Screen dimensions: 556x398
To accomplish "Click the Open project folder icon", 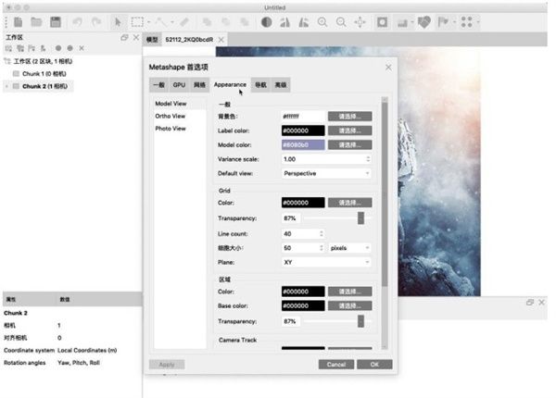I will pos(36,21).
